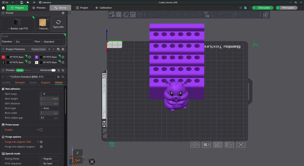Save the current process preset
Screen dimensions: 304x166
58,77
